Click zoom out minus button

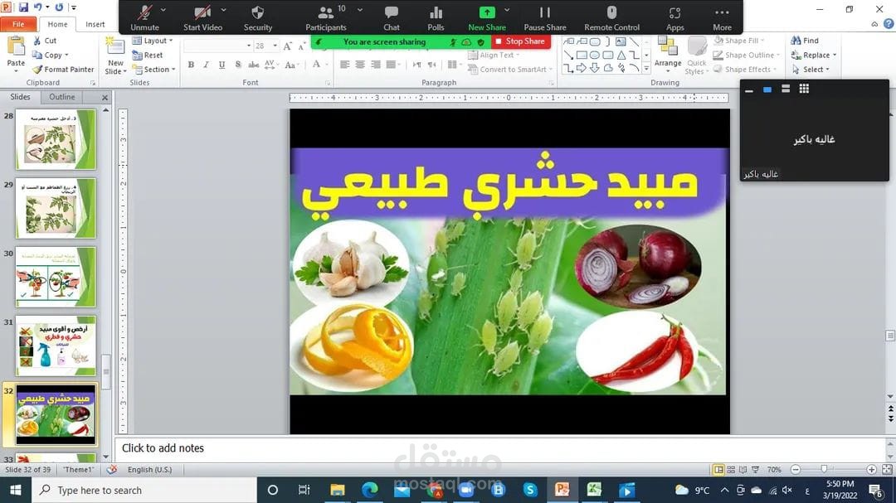click(796, 469)
